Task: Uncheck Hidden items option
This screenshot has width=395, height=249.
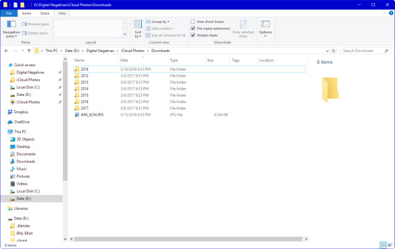Action: tap(193, 35)
